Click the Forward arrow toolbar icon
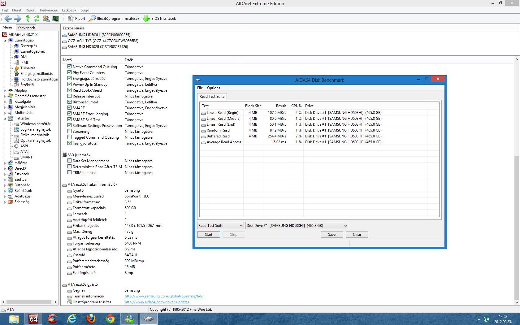Image resolution: width=520 pixels, height=325 pixels. tap(18, 19)
